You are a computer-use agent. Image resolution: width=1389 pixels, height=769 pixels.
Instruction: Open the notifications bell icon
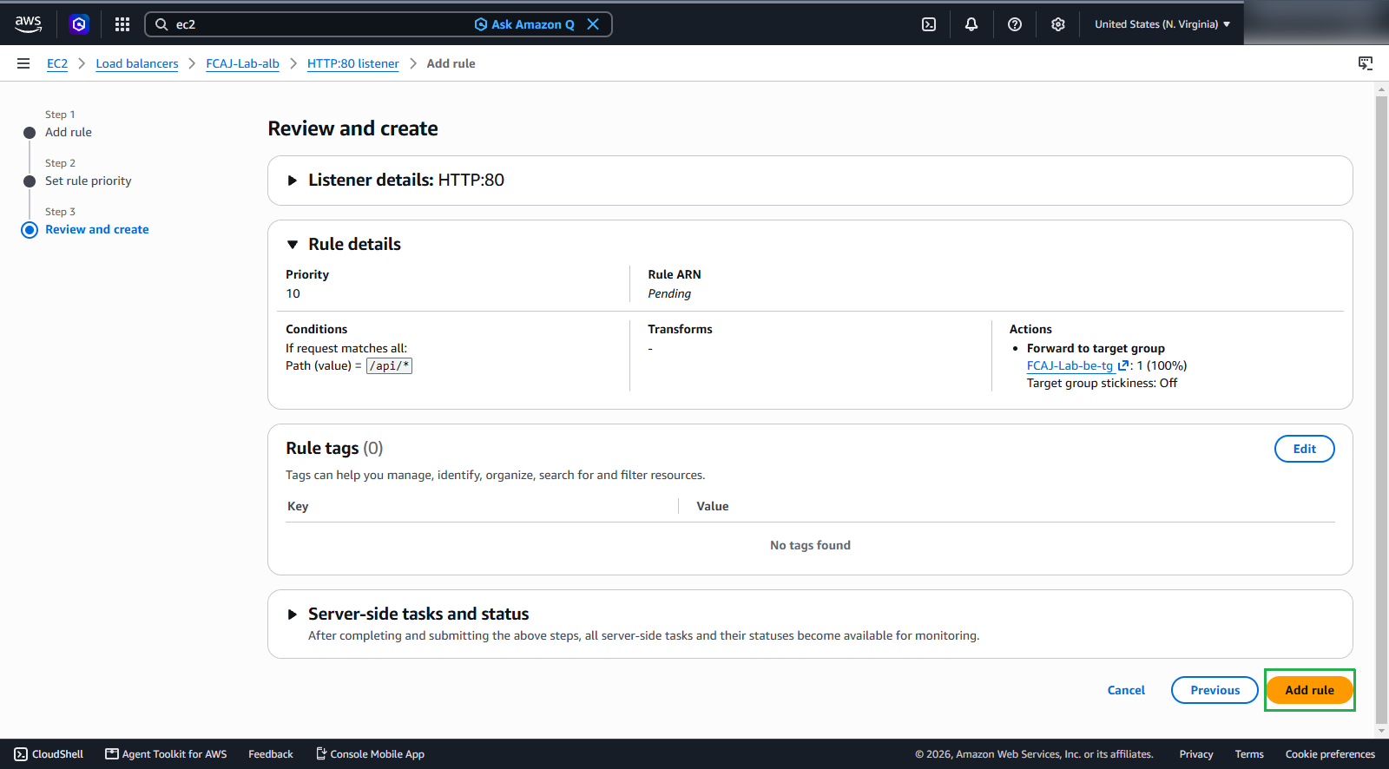coord(971,24)
